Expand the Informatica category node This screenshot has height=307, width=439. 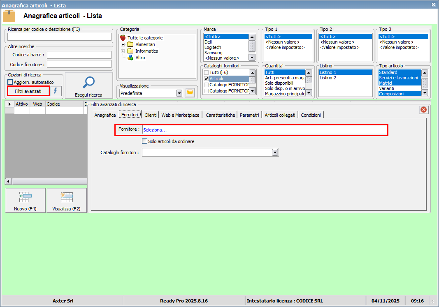[x=123, y=51]
